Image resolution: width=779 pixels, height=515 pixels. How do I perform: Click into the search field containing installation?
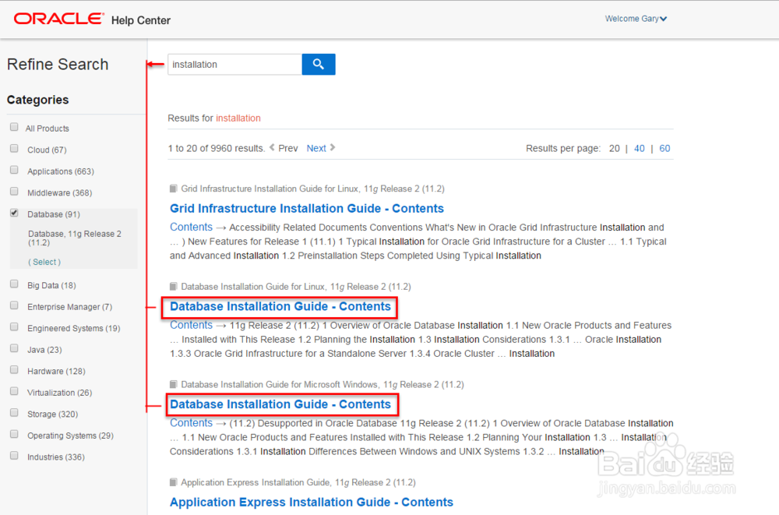click(x=234, y=64)
